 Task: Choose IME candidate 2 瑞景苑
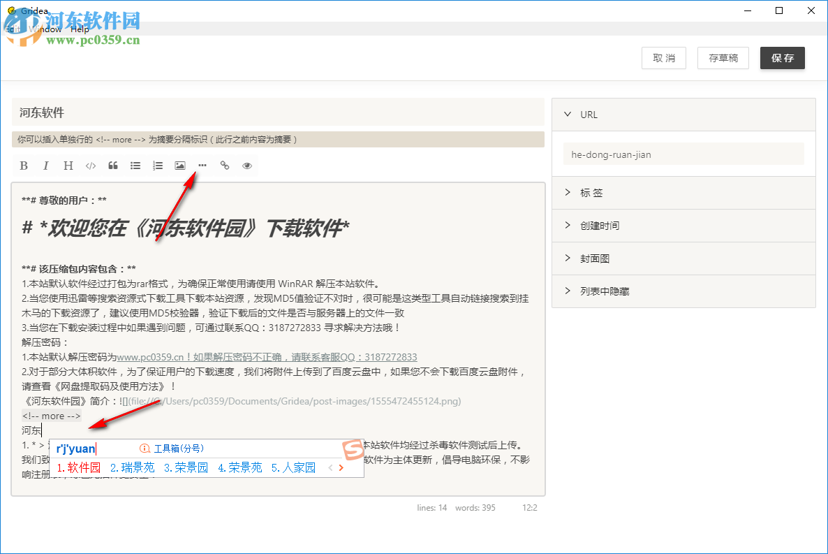click(x=133, y=467)
